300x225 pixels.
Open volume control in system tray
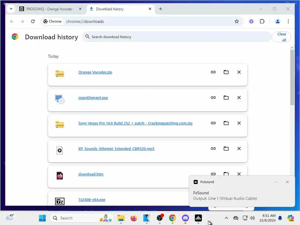pos(252,218)
